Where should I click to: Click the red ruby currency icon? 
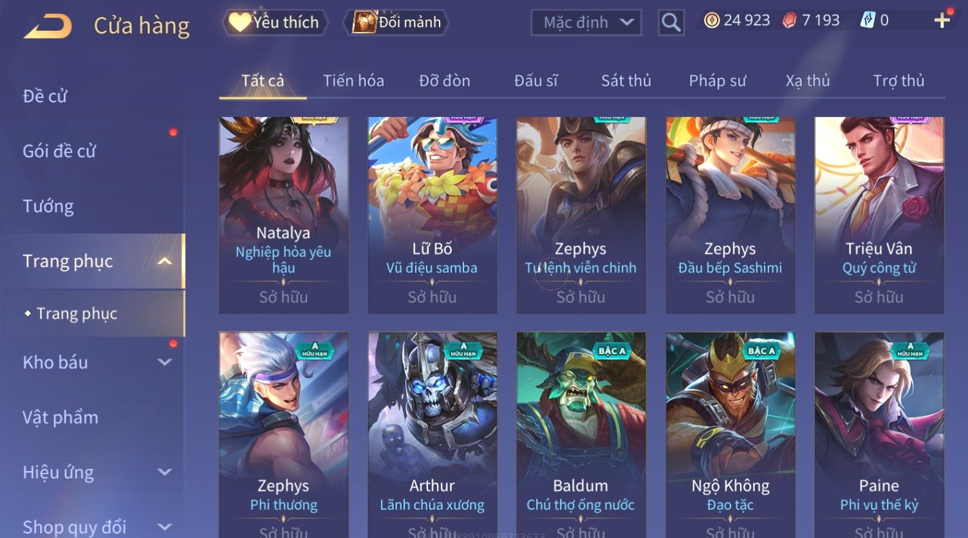coord(790,21)
